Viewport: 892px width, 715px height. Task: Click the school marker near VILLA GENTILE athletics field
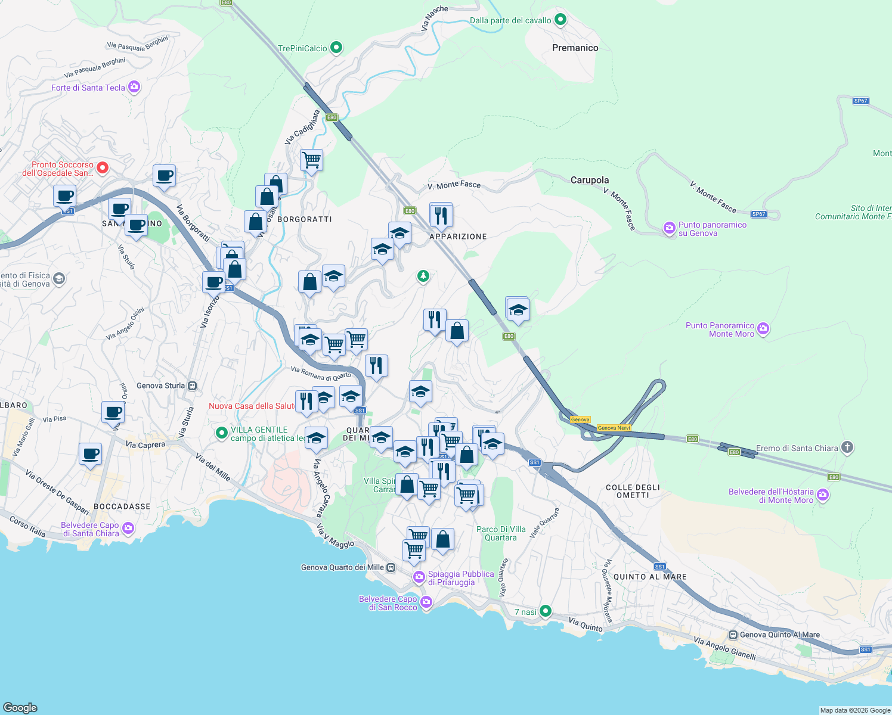[316, 439]
